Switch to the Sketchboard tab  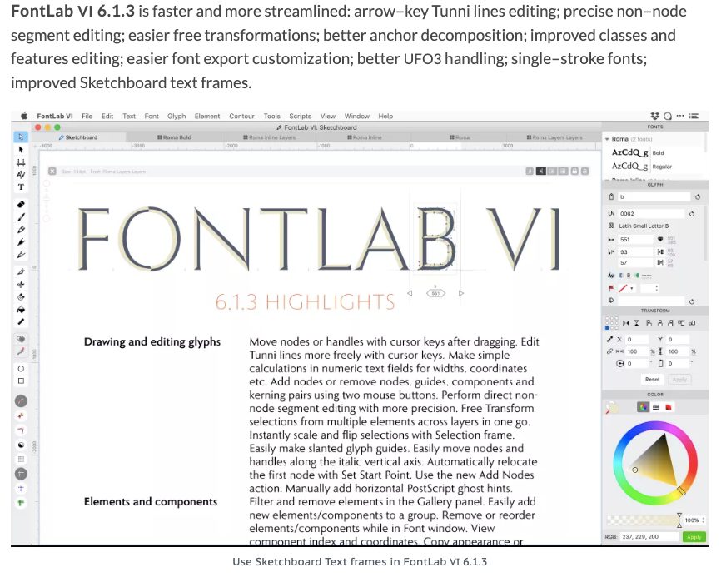[x=78, y=137]
